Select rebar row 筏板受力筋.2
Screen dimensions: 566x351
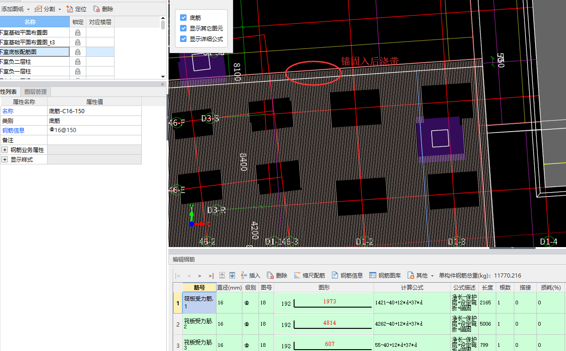(199, 324)
